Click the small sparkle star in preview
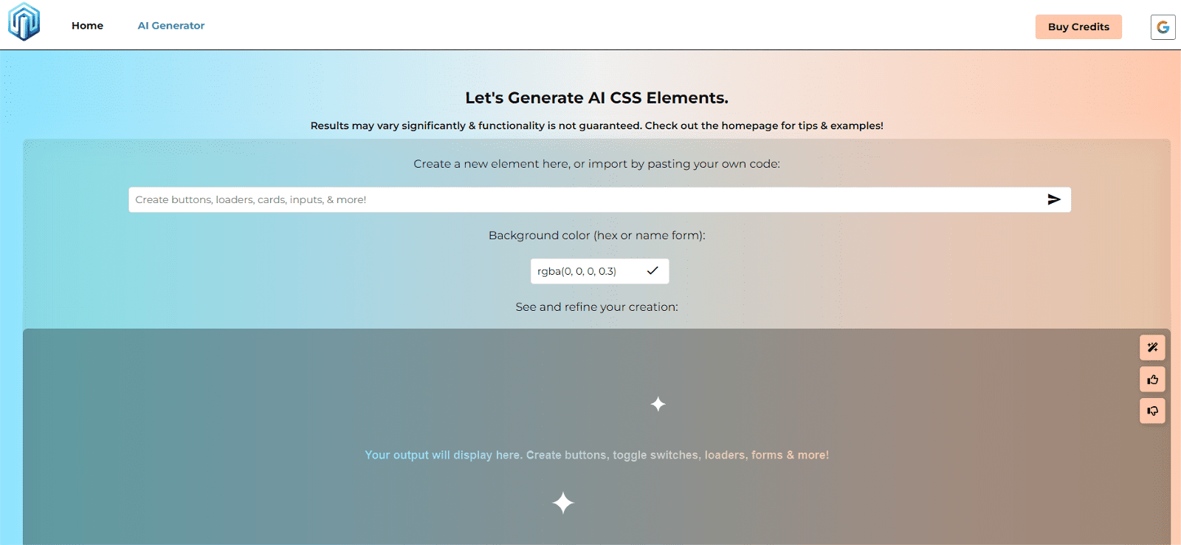This screenshot has width=1181, height=545. 658,404
